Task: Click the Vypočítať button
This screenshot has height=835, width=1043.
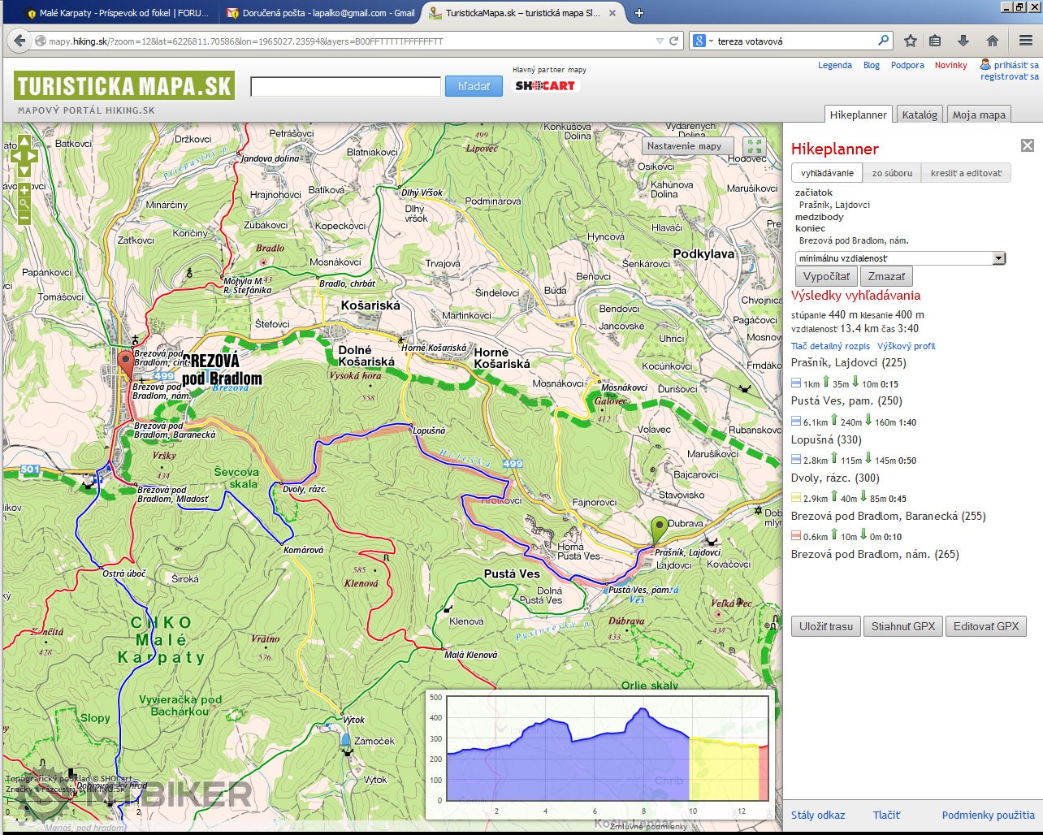Action: coord(826,276)
